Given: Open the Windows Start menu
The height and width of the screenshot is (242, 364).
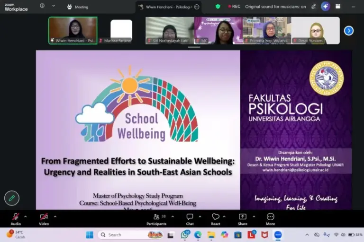Looking at the screenshot, I should pos(90,235).
